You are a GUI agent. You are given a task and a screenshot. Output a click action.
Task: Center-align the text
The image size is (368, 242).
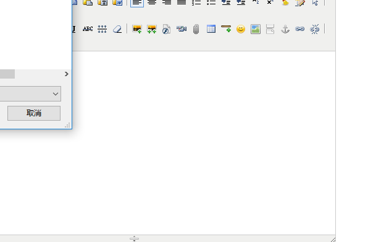click(152, 2)
